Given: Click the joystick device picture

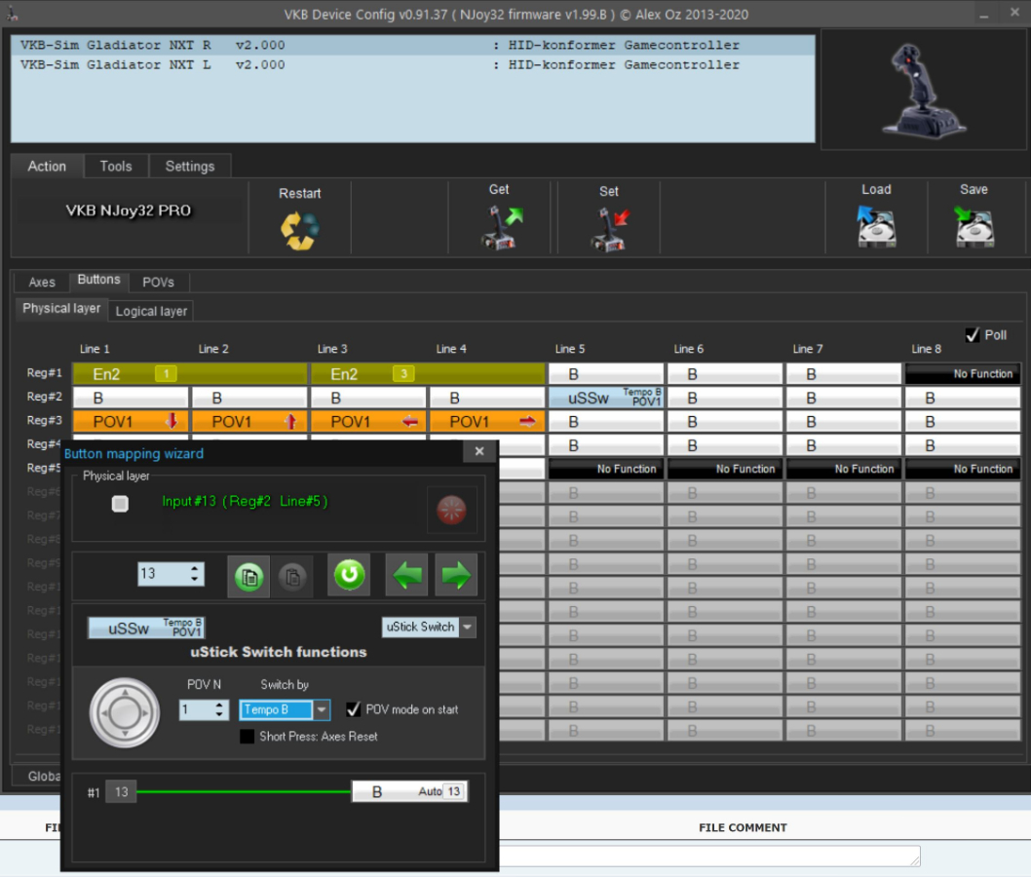Looking at the screenshot, I should (924, 91).
